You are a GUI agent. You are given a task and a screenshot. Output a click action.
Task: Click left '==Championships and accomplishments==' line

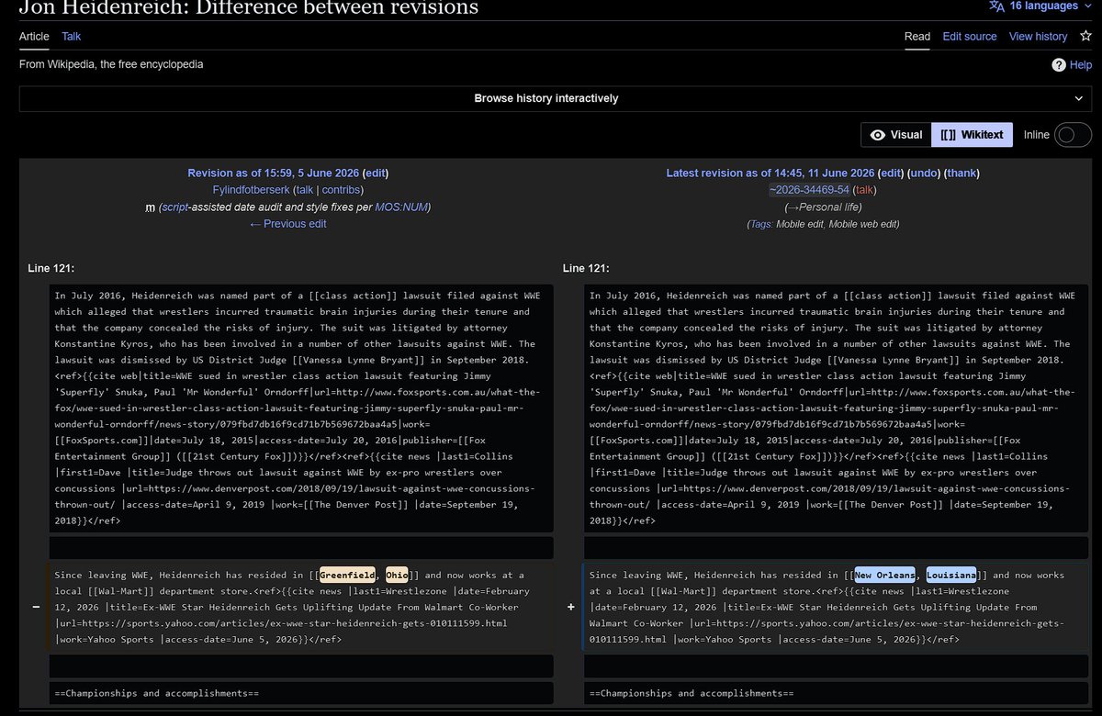(x=300, y=693)
